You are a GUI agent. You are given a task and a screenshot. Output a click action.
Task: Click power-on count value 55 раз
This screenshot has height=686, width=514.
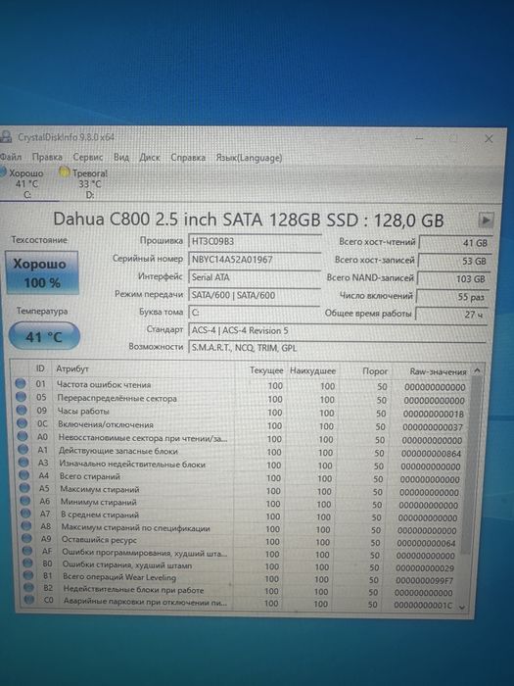point(452,297)
